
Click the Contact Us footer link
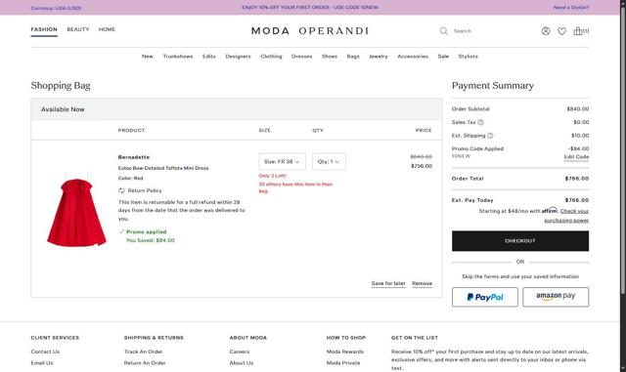coord(45,351)
